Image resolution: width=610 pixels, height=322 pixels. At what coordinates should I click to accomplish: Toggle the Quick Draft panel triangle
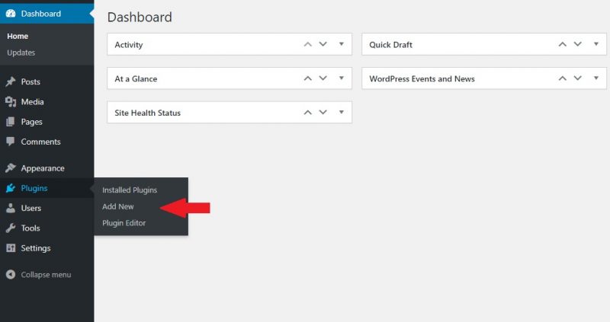point(596,44)
